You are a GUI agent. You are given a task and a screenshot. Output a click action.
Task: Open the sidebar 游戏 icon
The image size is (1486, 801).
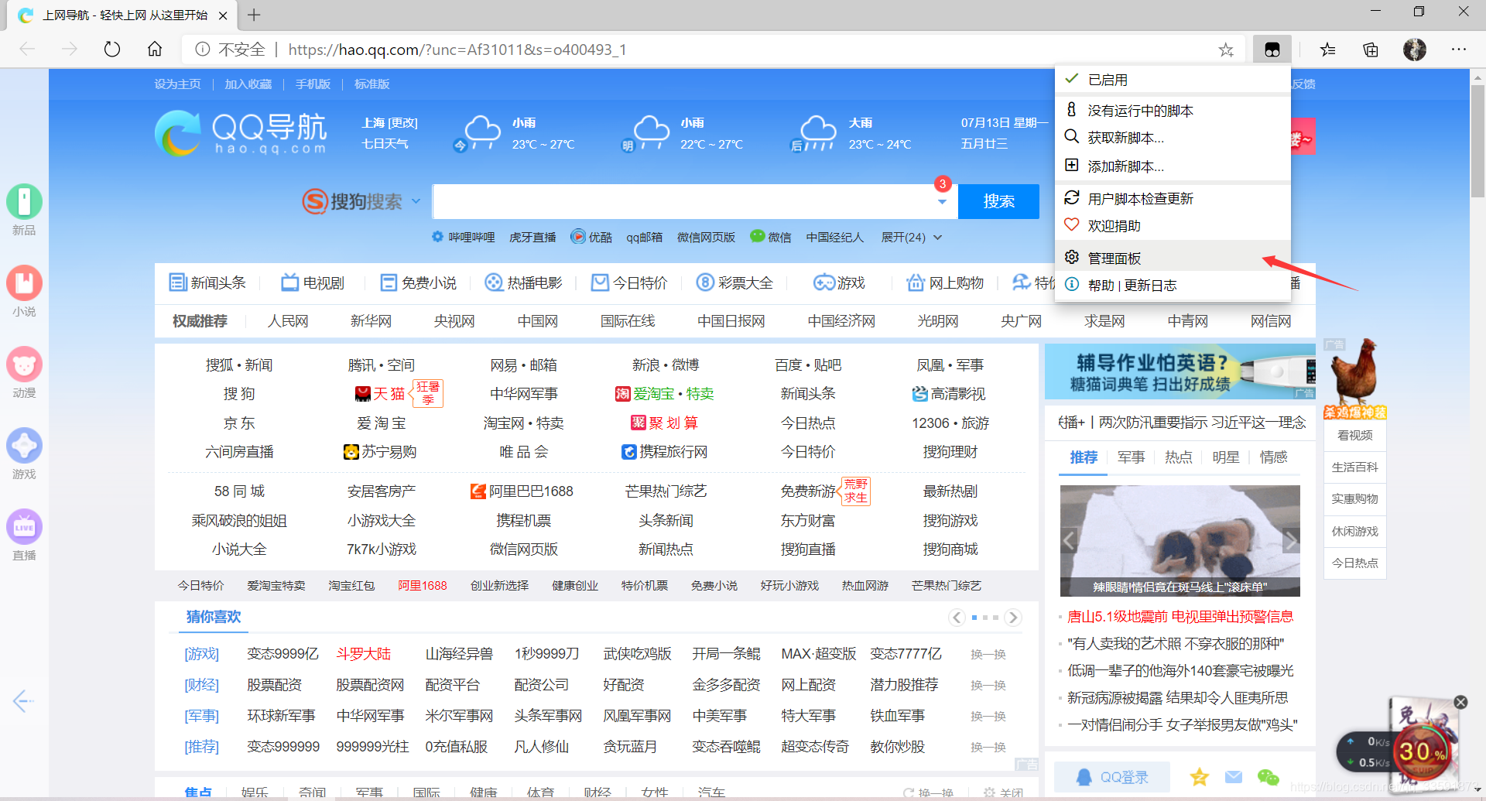click(24, 446)
